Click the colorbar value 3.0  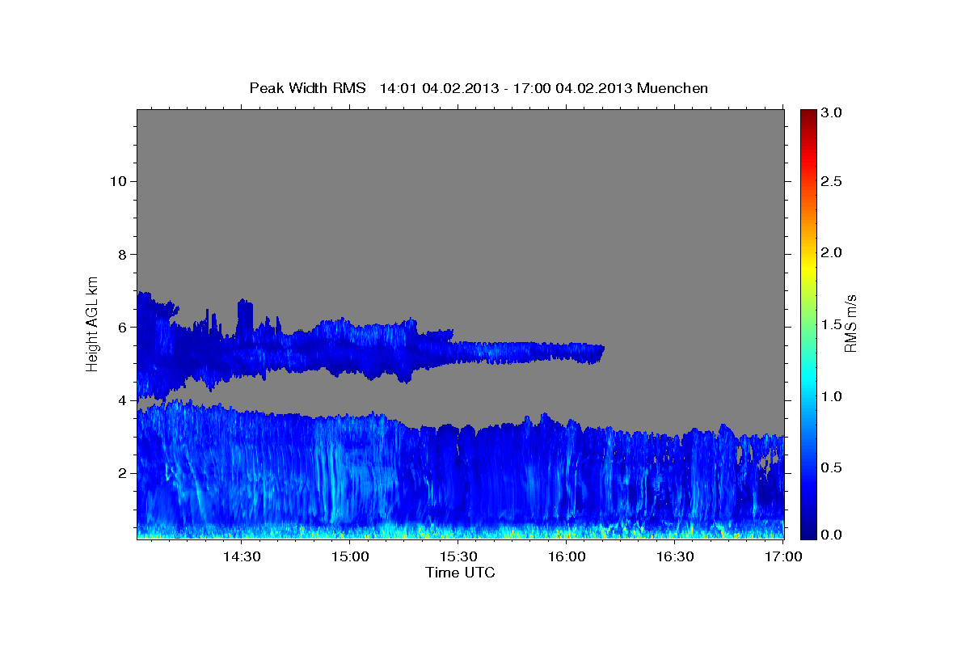(x=833, y=113)
